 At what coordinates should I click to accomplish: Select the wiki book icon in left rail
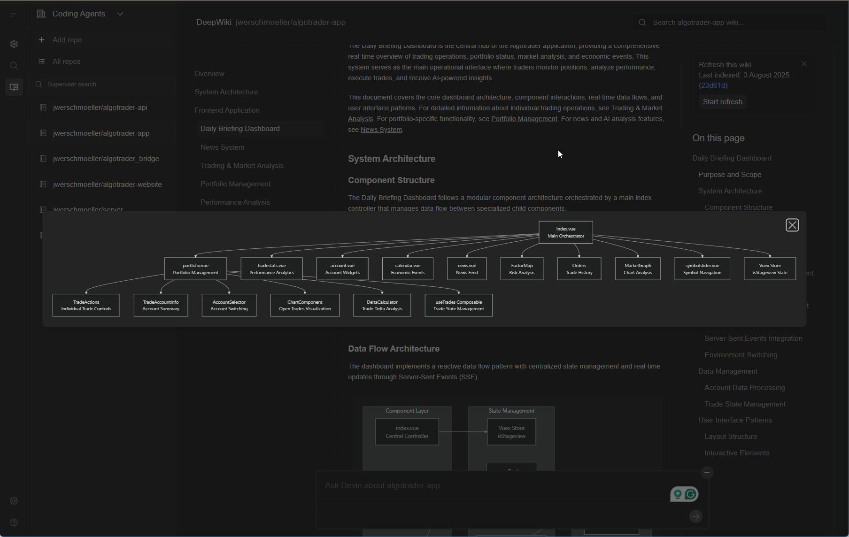click(x=14, y=87)
